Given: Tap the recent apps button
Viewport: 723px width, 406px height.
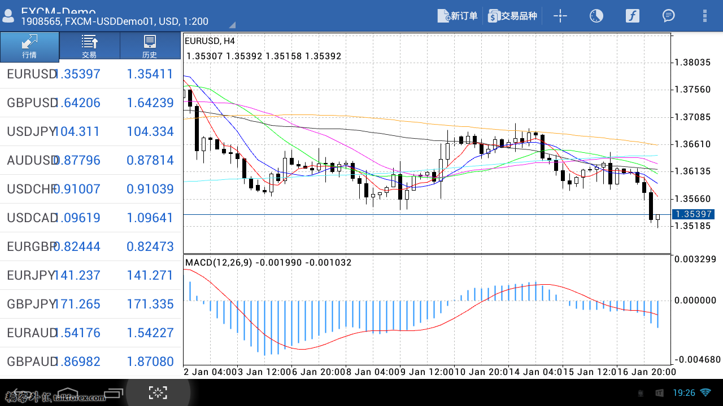Looking at the screenshot, I should point(114,394).
